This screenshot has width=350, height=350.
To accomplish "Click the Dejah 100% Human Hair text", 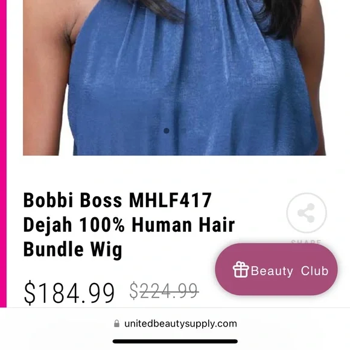I will [129, 225].
